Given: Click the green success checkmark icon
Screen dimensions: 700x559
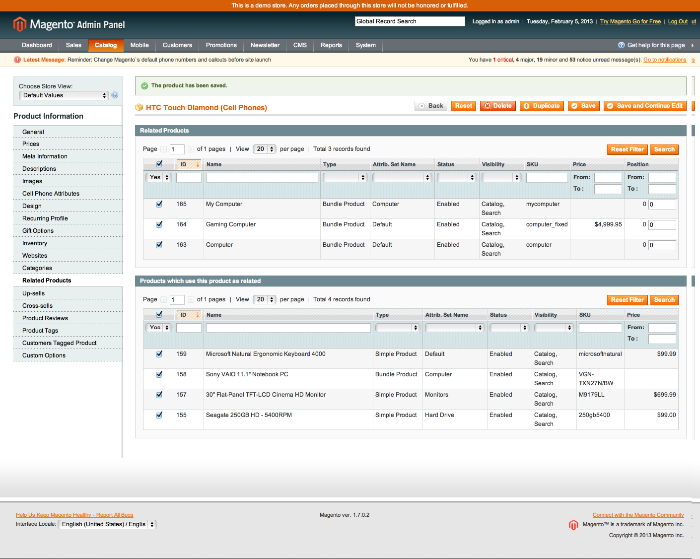Looking at the screenshot, I should tap(144, 86).
